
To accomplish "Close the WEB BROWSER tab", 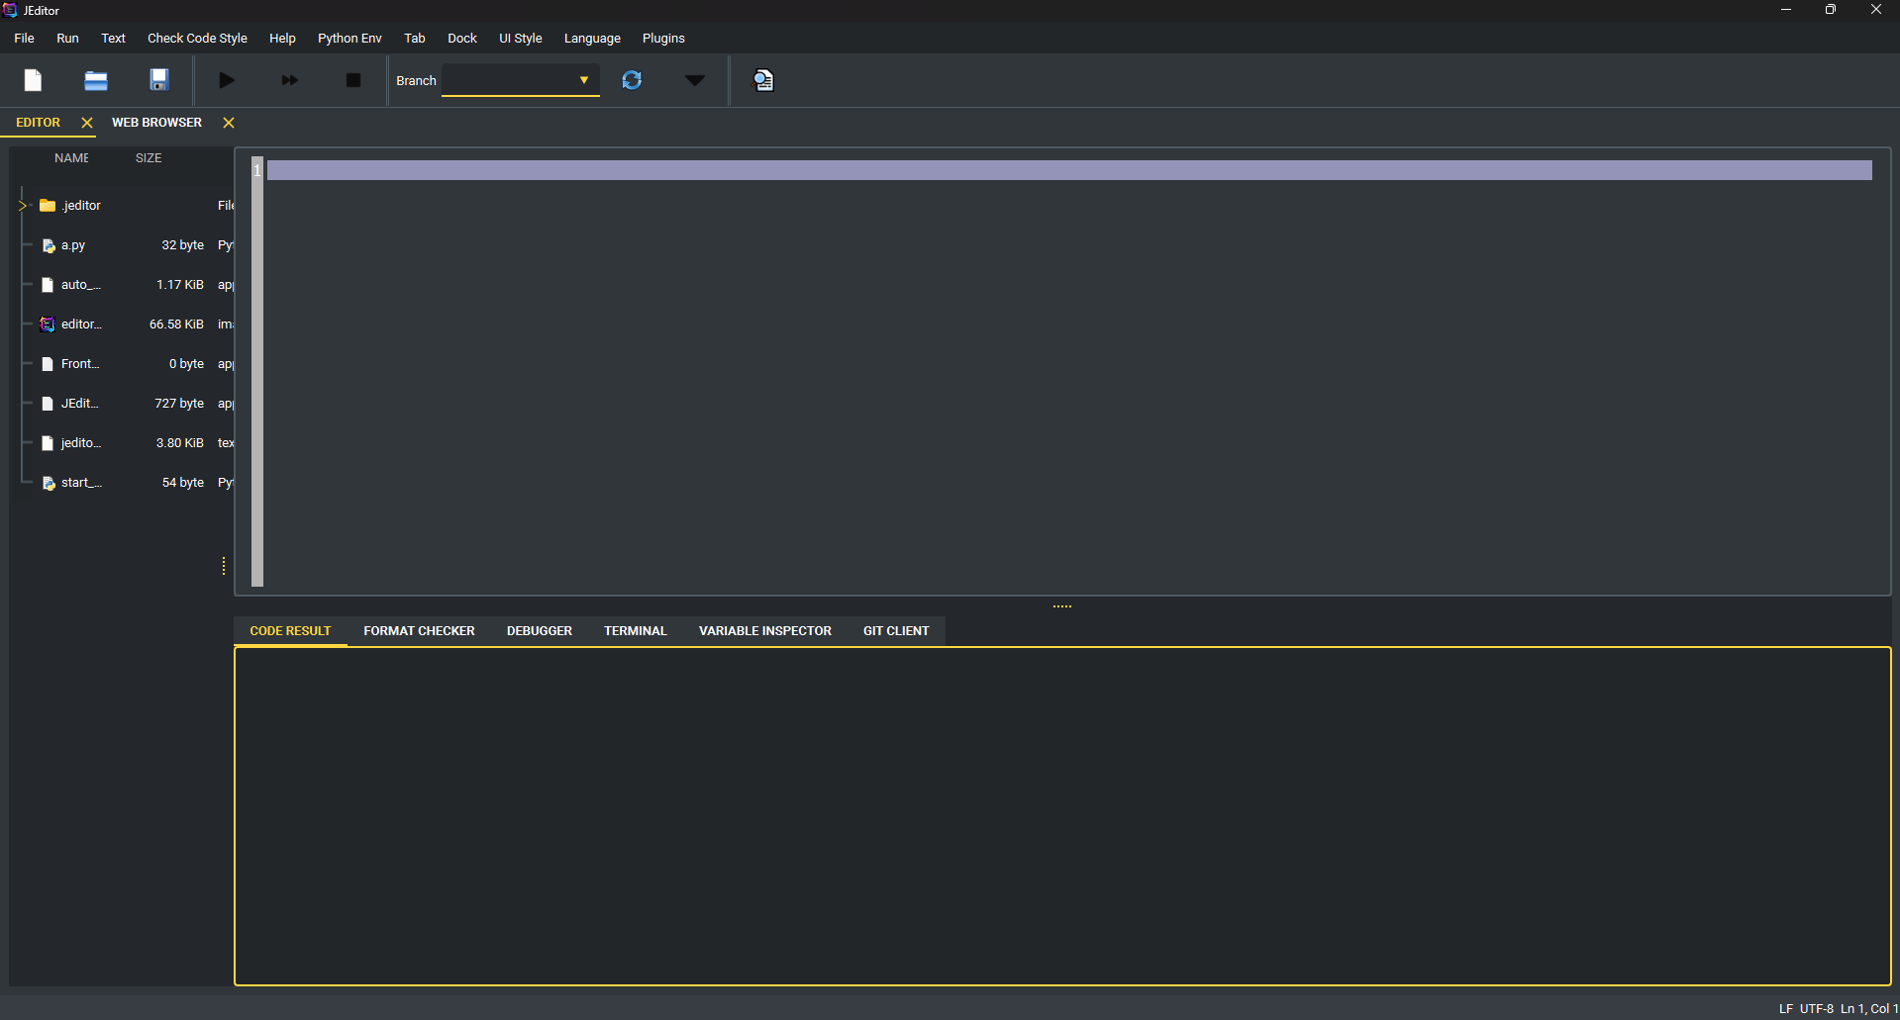I will pyautogui.click(x=229, y=123).
